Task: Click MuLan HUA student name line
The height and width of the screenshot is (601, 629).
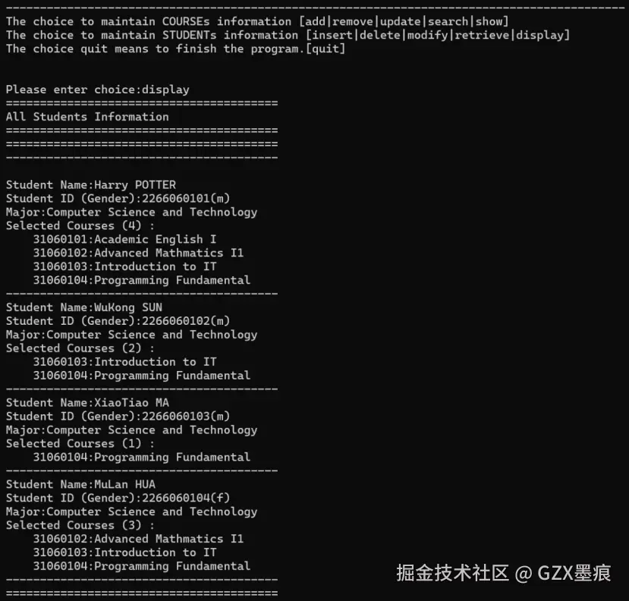Action: (80, 485)
